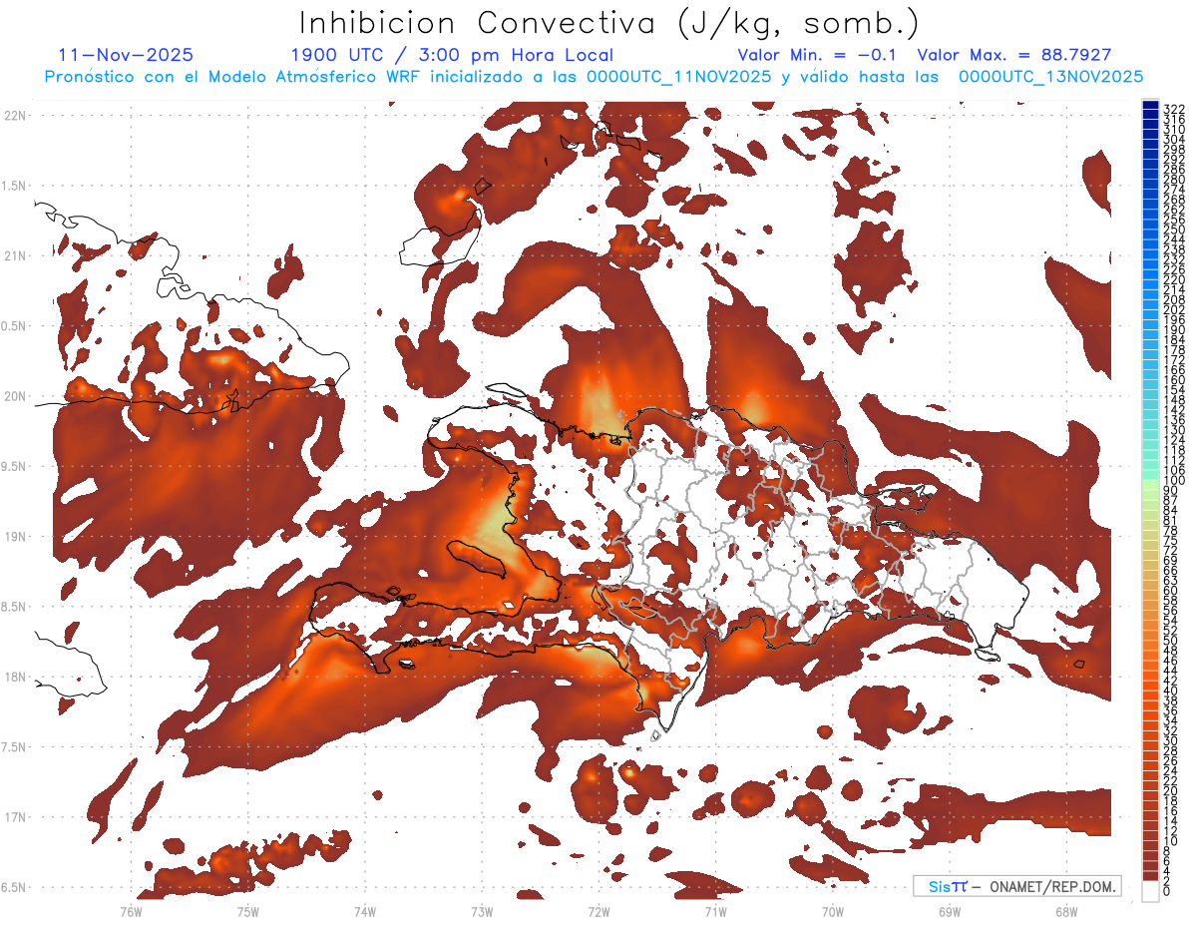Screen dimensions: 1197x925
Task: Click the latitude label '22N'
Action: point(15,116)
